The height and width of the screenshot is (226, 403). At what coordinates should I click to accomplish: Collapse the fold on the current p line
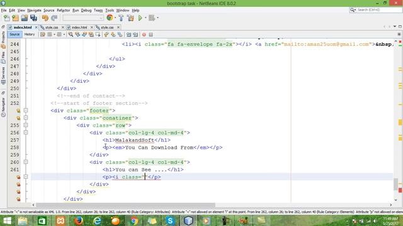click(x=26, y=177)
